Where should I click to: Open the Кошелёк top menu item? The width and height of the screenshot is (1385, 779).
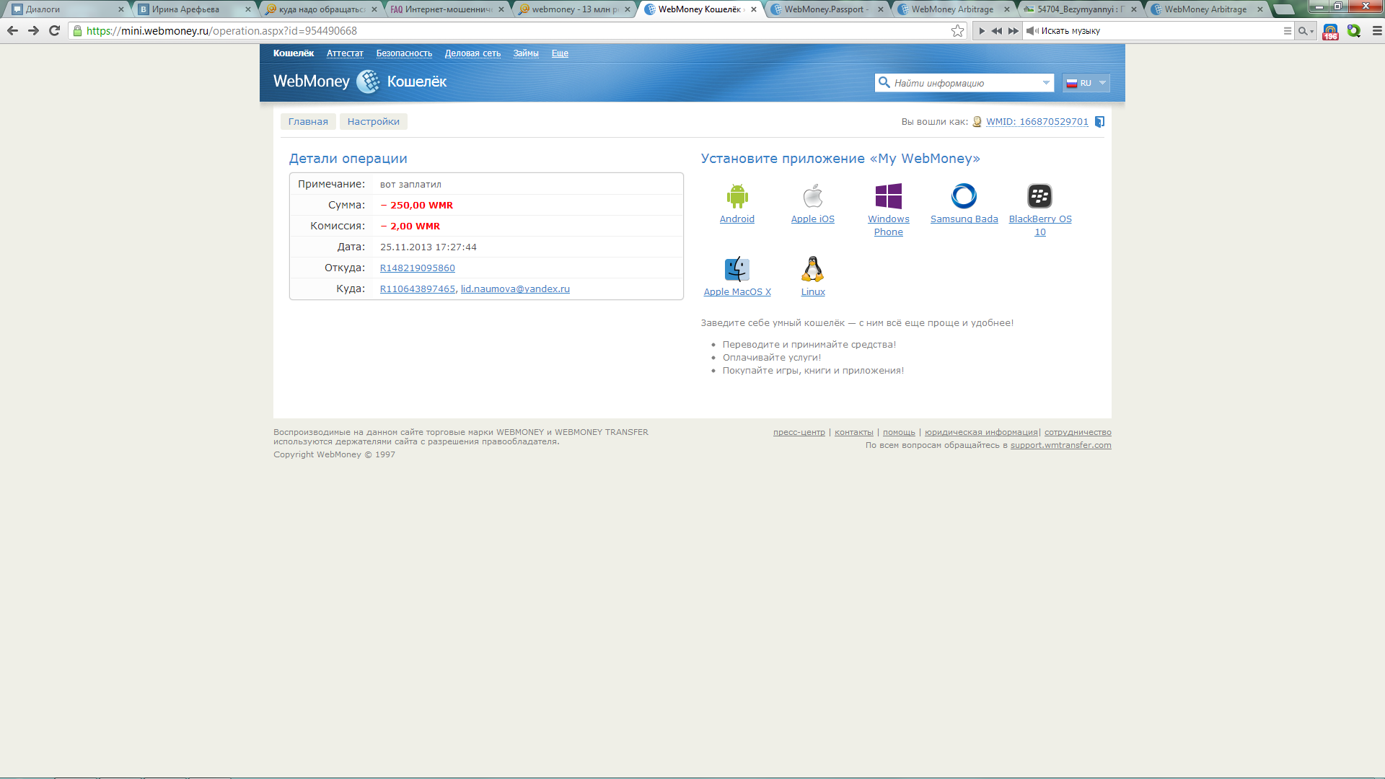(x=294, y=53)
